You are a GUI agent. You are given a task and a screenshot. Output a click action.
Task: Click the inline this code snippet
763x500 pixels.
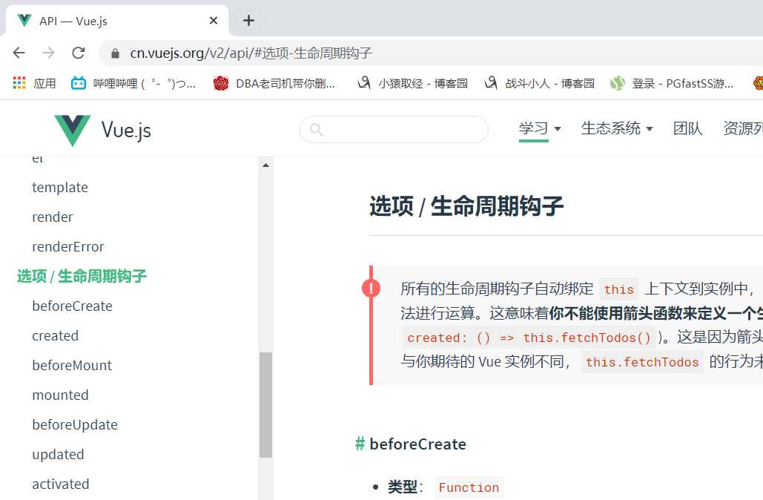point(619,289)
